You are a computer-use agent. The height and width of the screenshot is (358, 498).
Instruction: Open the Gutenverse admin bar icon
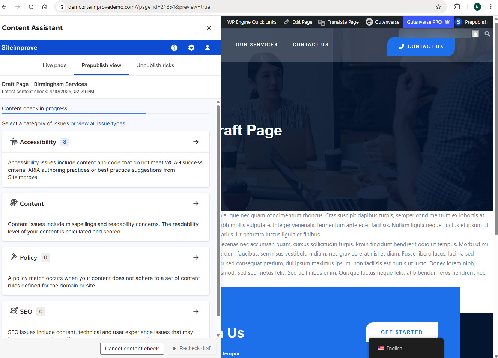370,22
